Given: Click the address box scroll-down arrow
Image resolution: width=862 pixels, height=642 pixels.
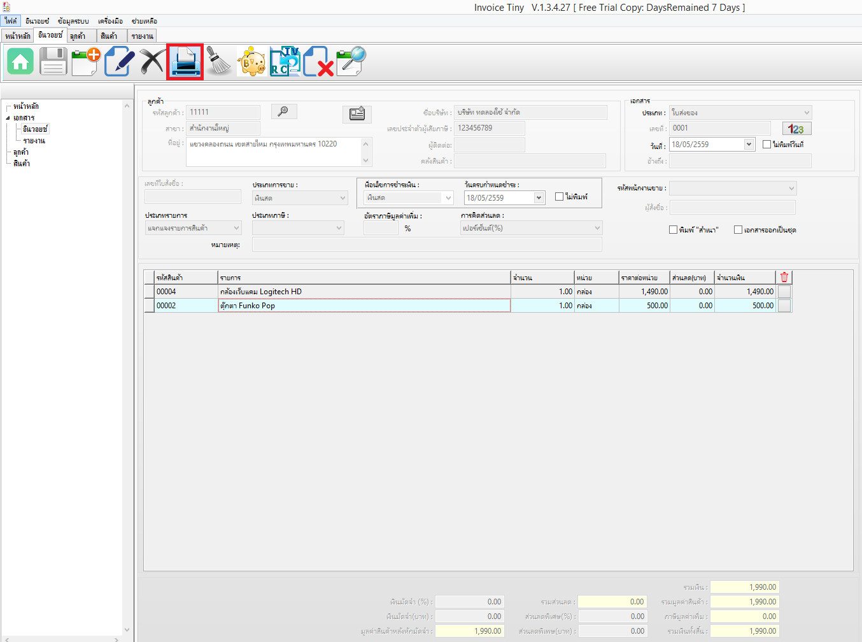Looking at the screenshot, I should (x=366, y=160).
